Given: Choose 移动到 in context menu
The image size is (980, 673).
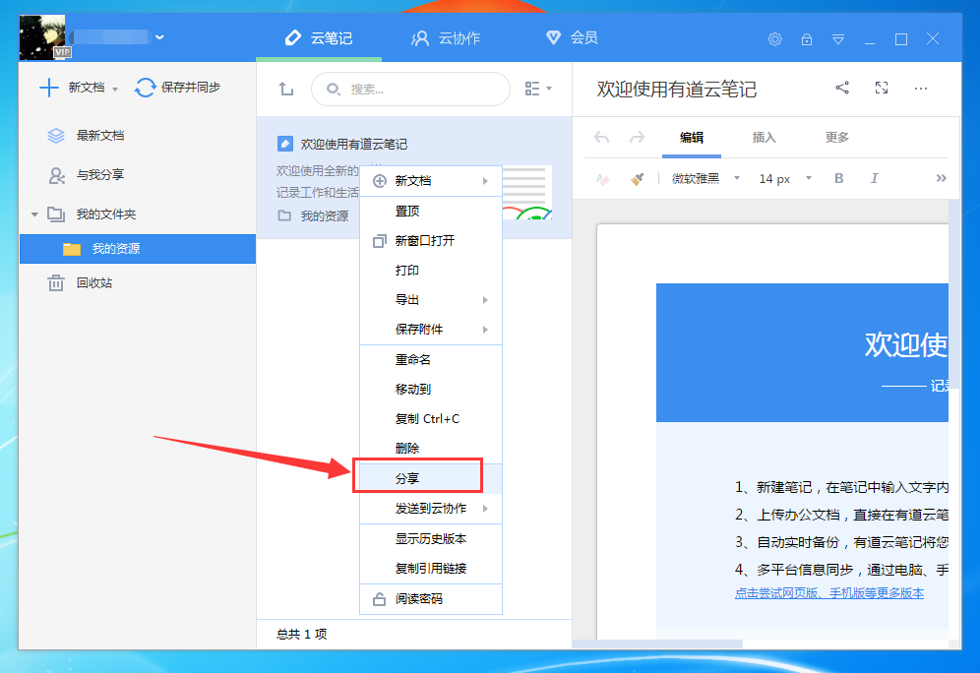Looking at the screenshot, I should (x=431, y=390).
